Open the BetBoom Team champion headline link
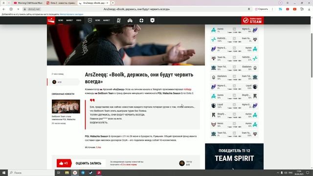Viewport: 313px width, 176px height. click(64, 118)
